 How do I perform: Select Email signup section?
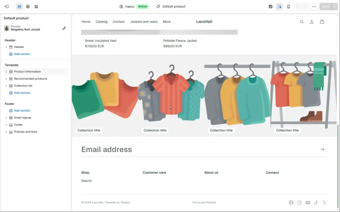(x=36, y=118)
